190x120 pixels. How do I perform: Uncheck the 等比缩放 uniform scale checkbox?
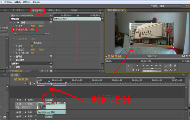coord(32,42)
